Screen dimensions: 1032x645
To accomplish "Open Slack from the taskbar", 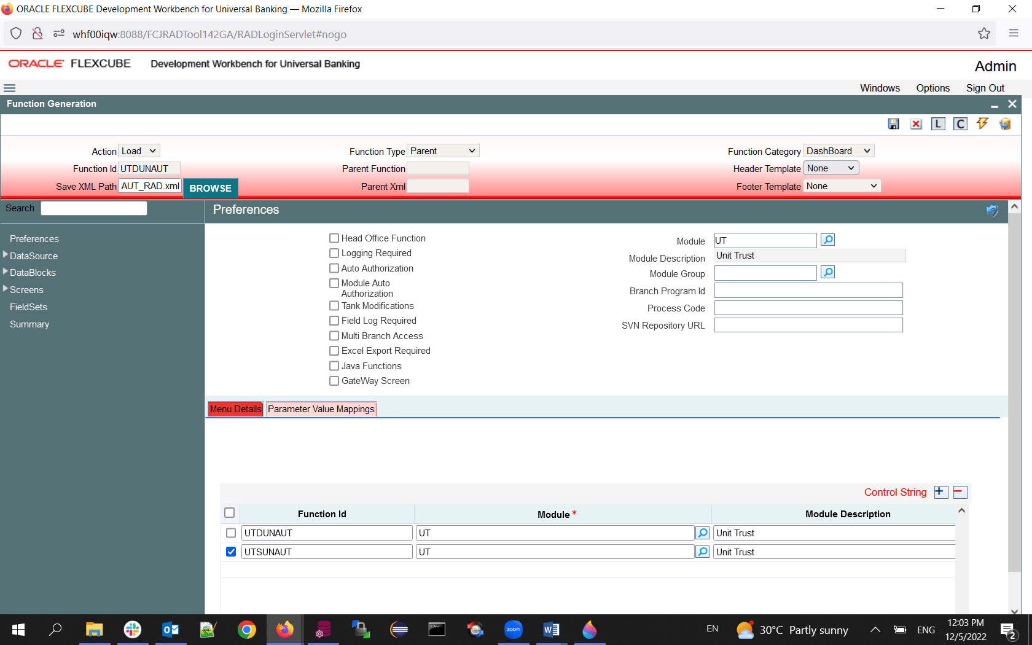I will tap(132, 630).
